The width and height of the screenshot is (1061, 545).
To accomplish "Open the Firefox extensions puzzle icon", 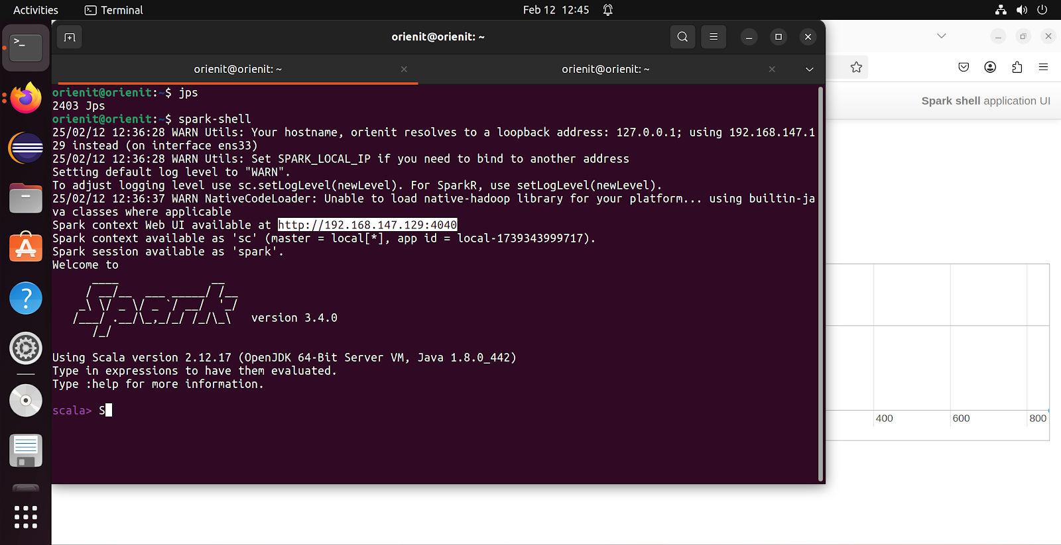I will pyautogui.click(x=1017, y=67).
